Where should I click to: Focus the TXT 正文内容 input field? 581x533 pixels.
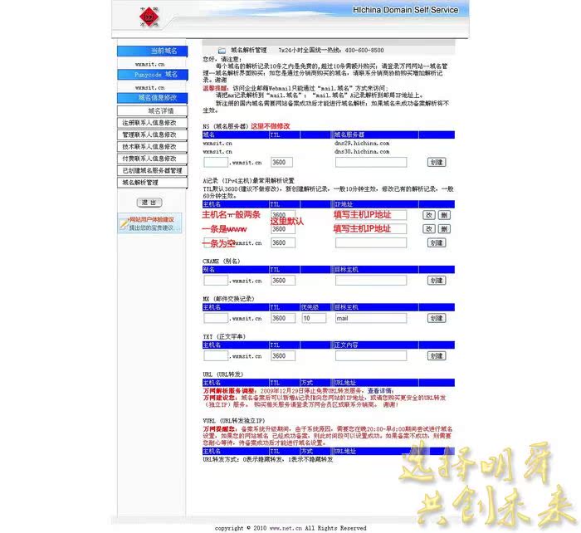click(371, 356)
